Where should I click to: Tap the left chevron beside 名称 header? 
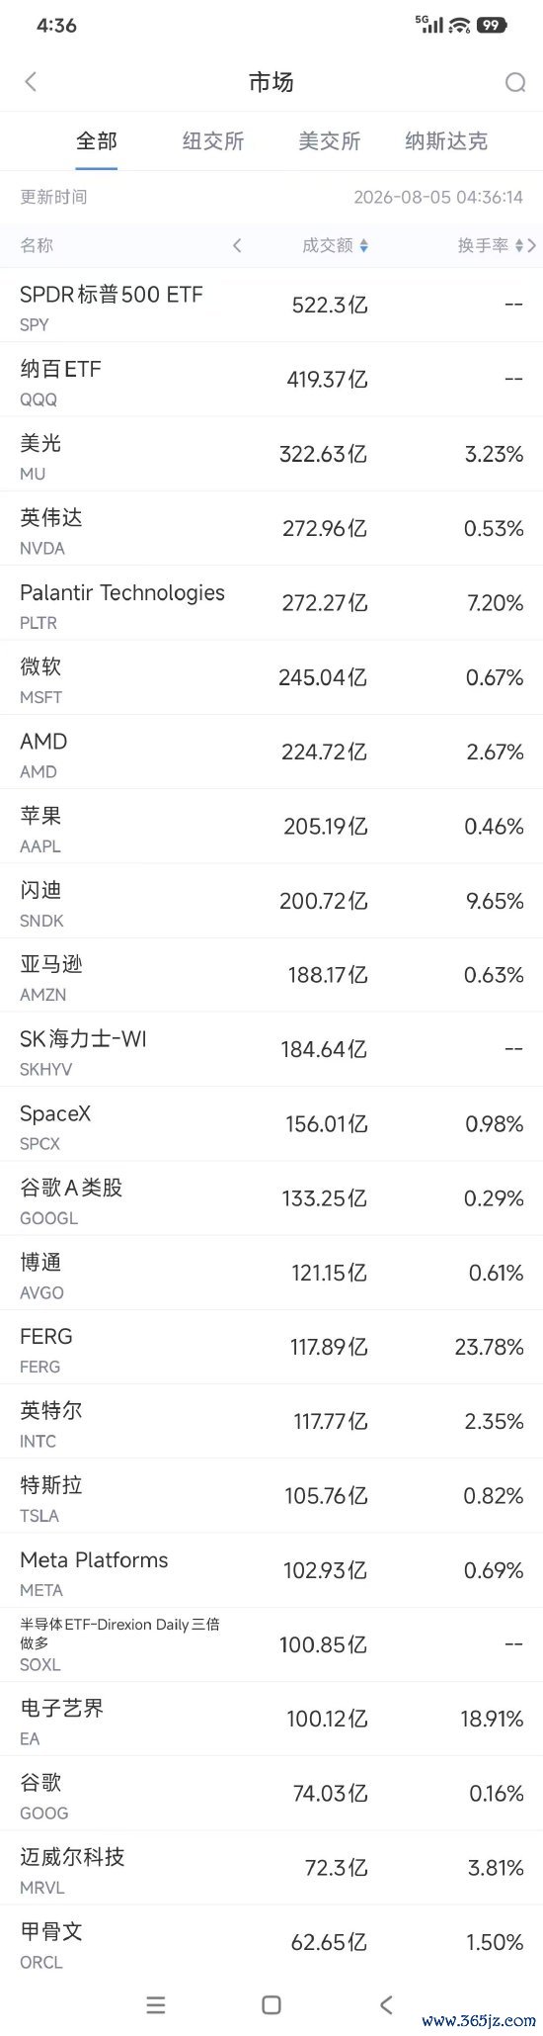[237, 245]
